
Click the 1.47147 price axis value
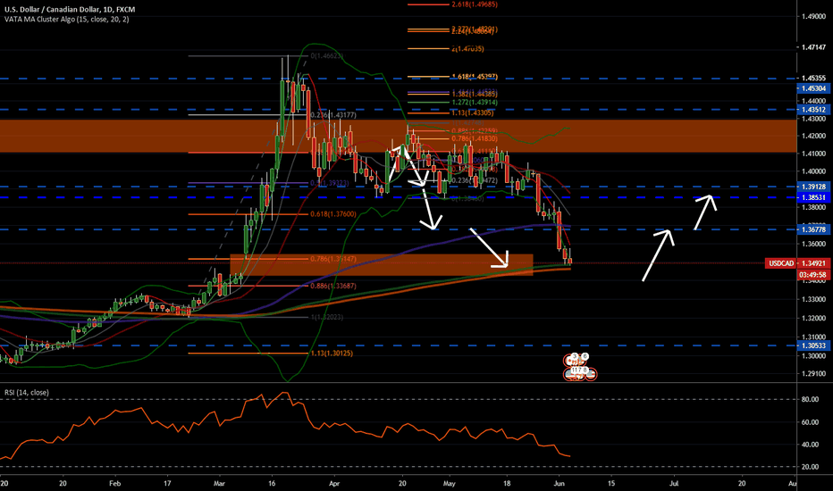[x=813, y=47]
